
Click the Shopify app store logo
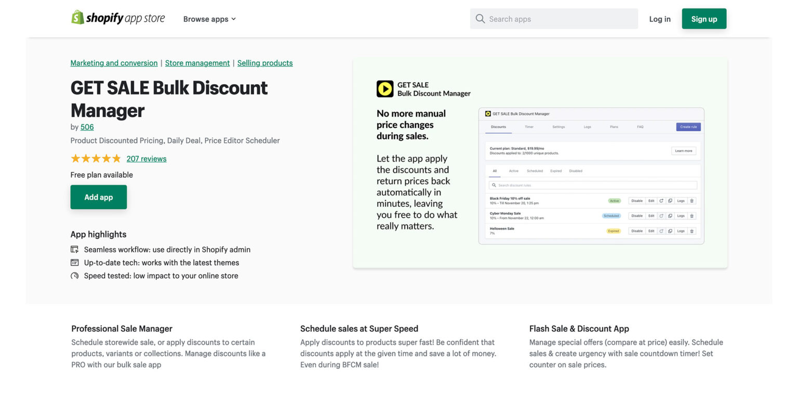[118, 18]
